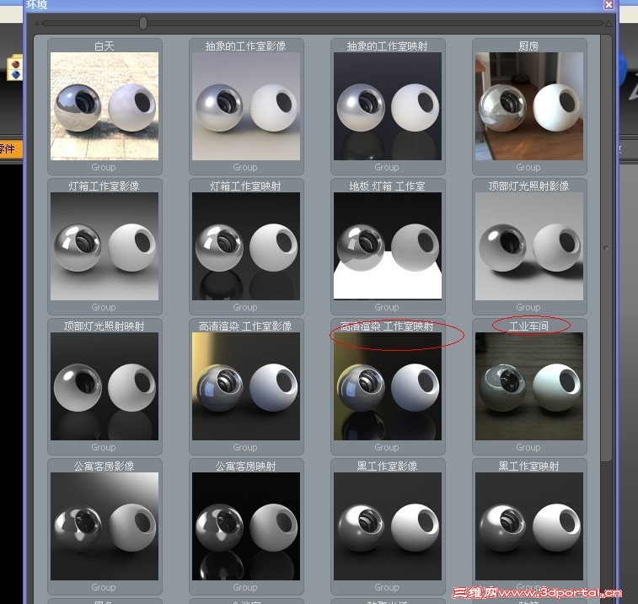Click the Group label under 公寓客房影像
Viewport: 638px width, 604px height.
click(104, 587)
